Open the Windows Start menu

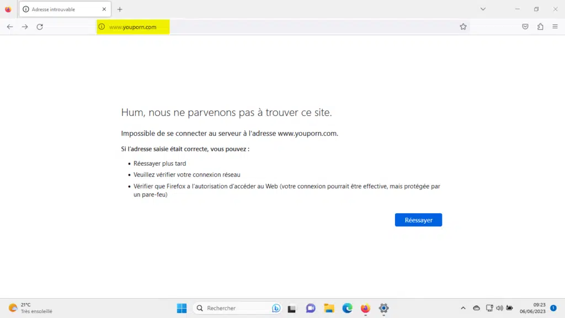[x=182, y=308]
